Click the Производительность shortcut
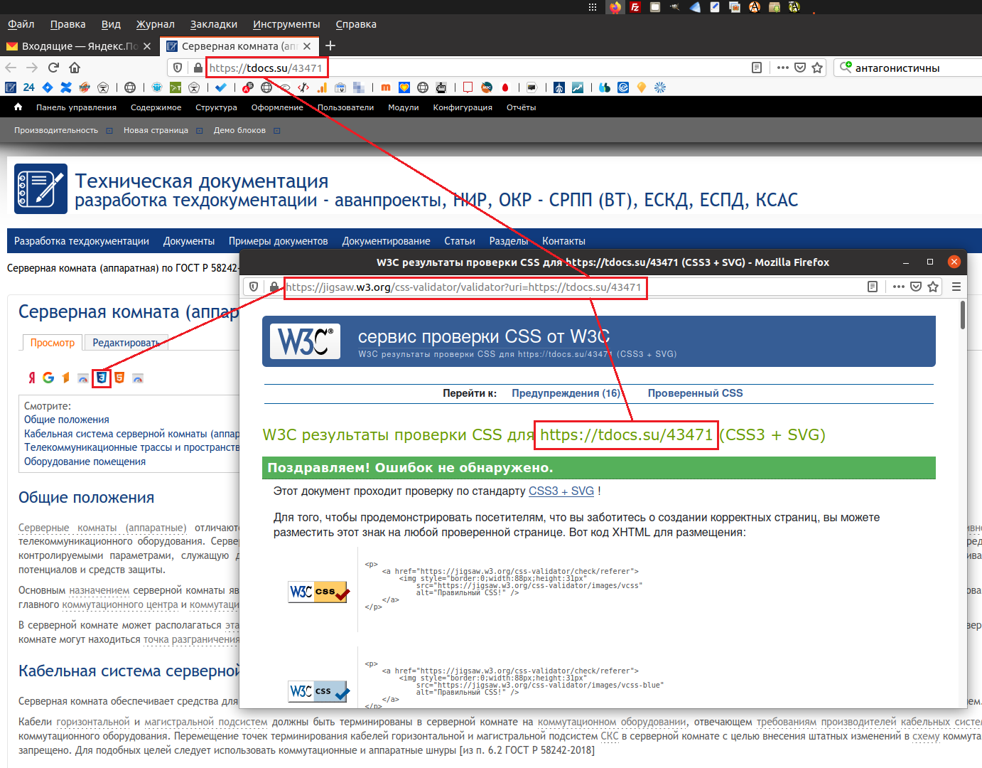This screenshot has height=768, width=982. [x=56, y=130]
